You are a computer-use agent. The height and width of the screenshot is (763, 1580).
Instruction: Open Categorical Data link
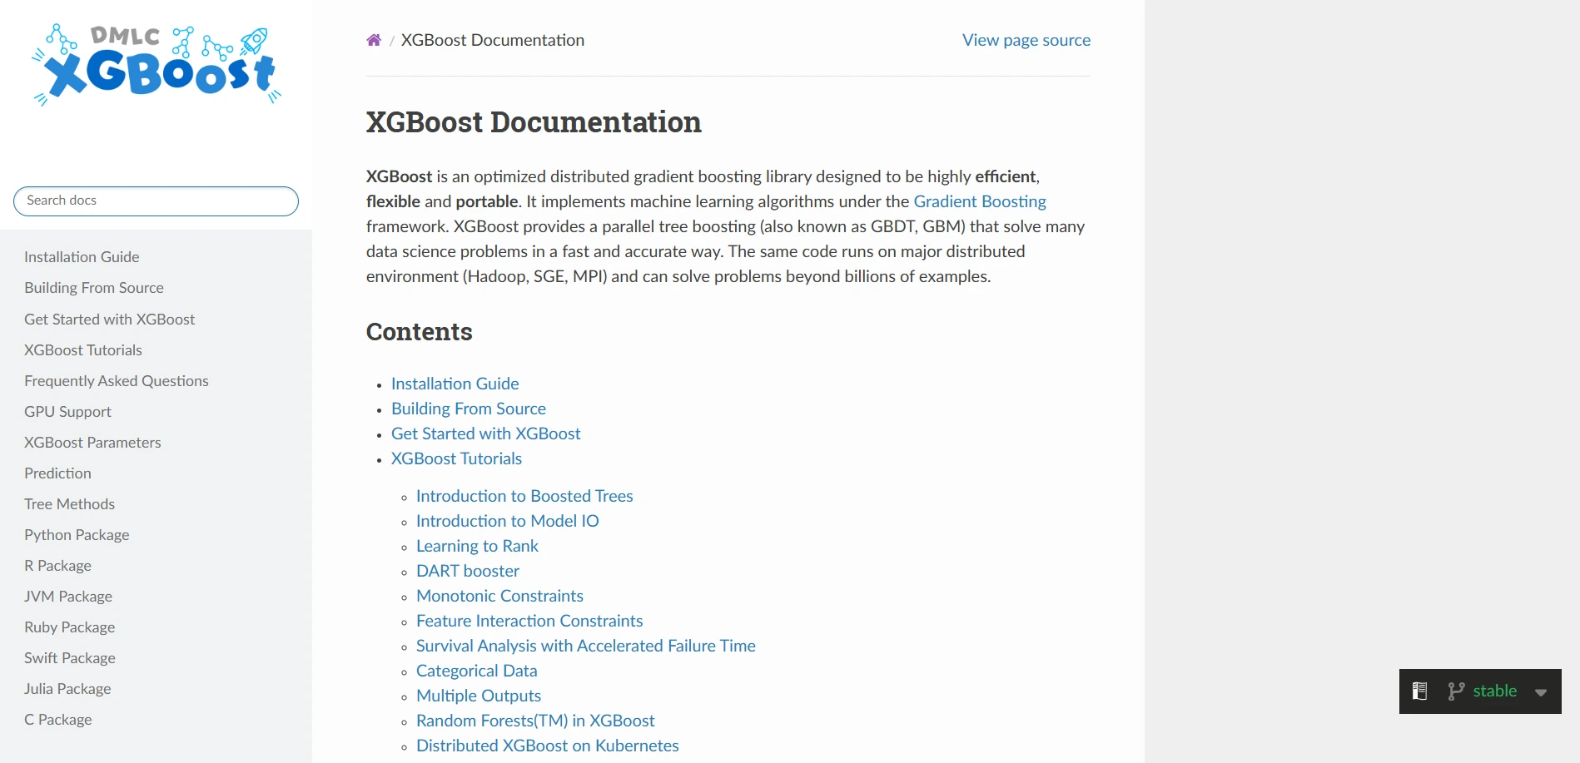477,671
